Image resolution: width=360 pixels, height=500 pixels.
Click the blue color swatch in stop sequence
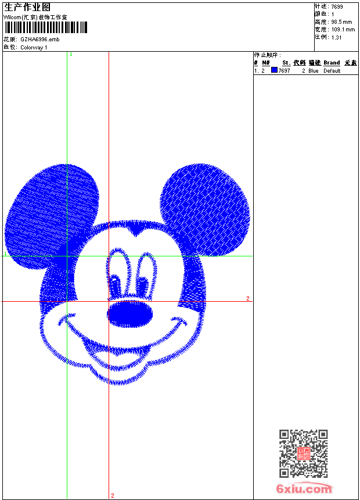point(274,70)
